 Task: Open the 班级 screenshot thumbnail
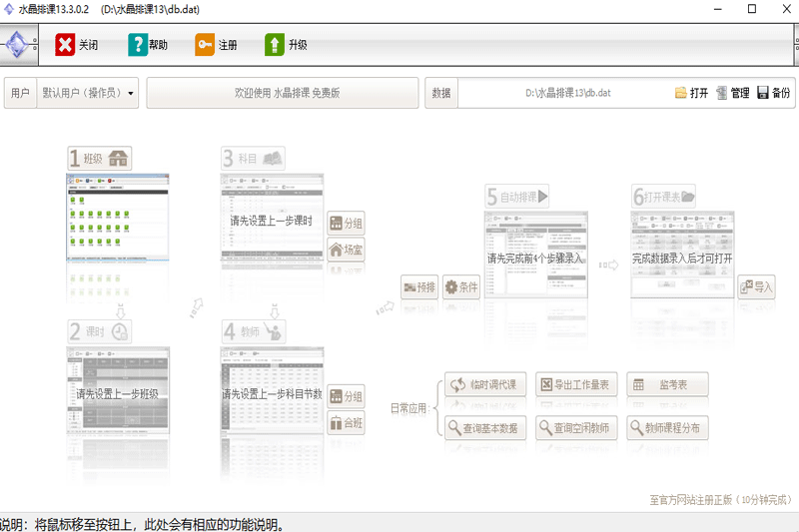point(118,218)
